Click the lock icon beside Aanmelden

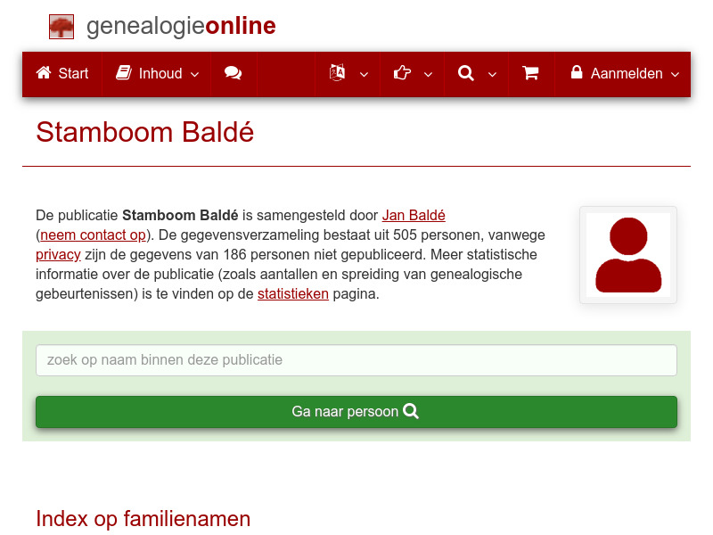(576, 74)
